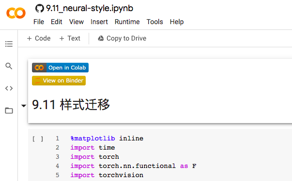Add a new code cell with + Code
292x181 pixels.
point(39,38)
